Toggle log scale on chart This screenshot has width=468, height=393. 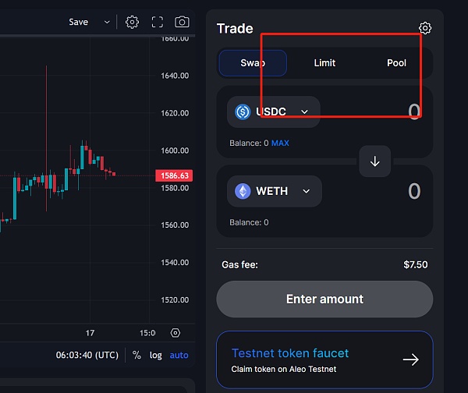click(x=156, y=355)
